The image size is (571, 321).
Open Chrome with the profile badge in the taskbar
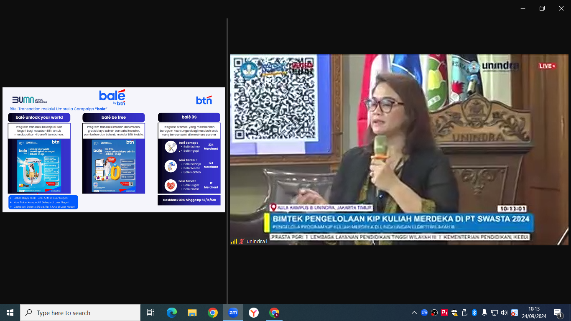[x=274, y=313]
